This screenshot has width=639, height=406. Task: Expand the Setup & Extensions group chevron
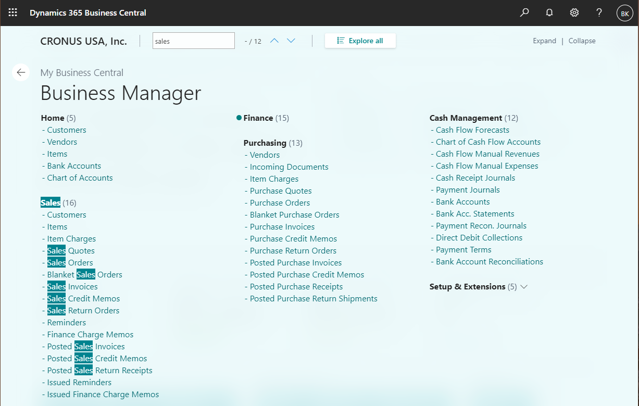click(x=524, y=287)
